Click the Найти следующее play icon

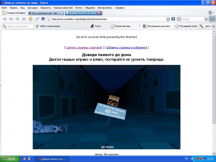pyautogui.click(x=37, y=26)
